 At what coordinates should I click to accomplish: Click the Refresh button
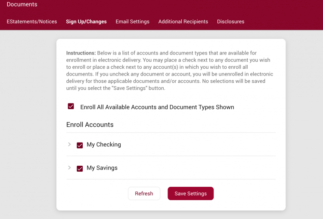click(x=144, y=193)
